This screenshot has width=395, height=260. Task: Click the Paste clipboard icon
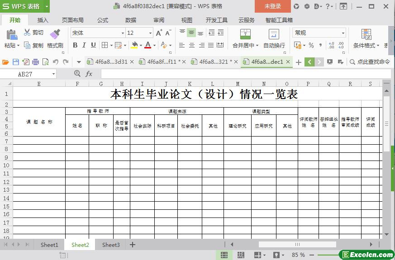click(x=12, y=35)
